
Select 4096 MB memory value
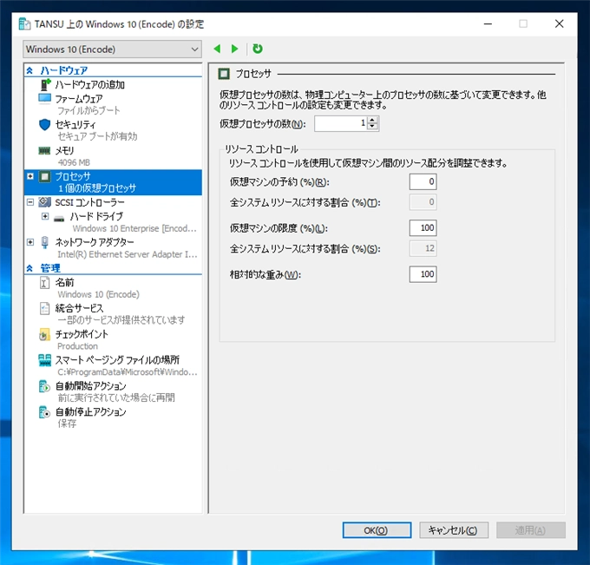[74, 162]
